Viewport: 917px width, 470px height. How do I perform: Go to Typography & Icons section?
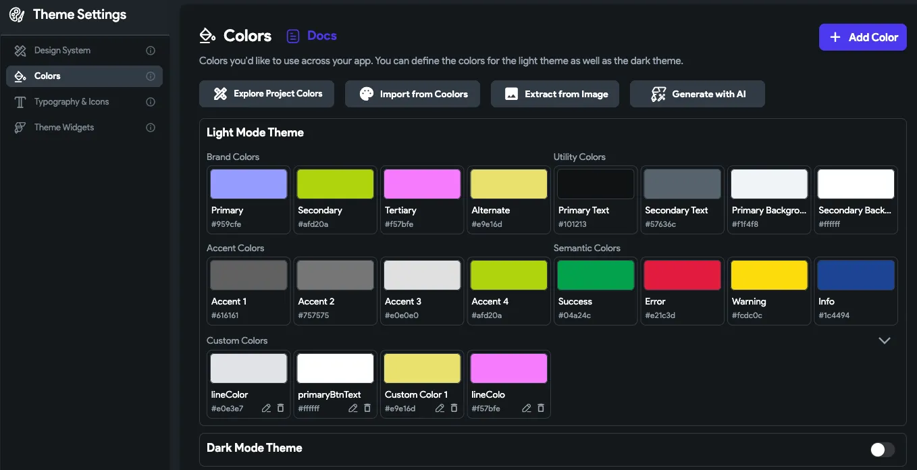71,102
